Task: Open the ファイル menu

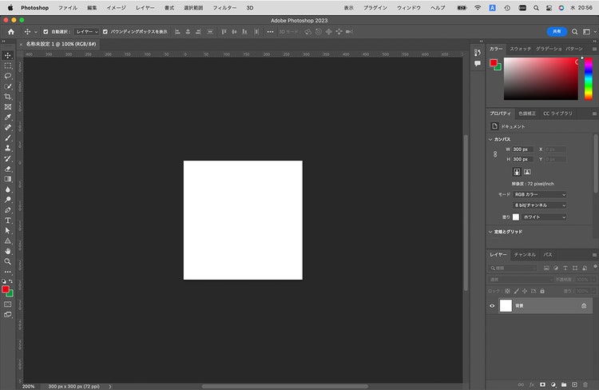Action: [68, 8]
